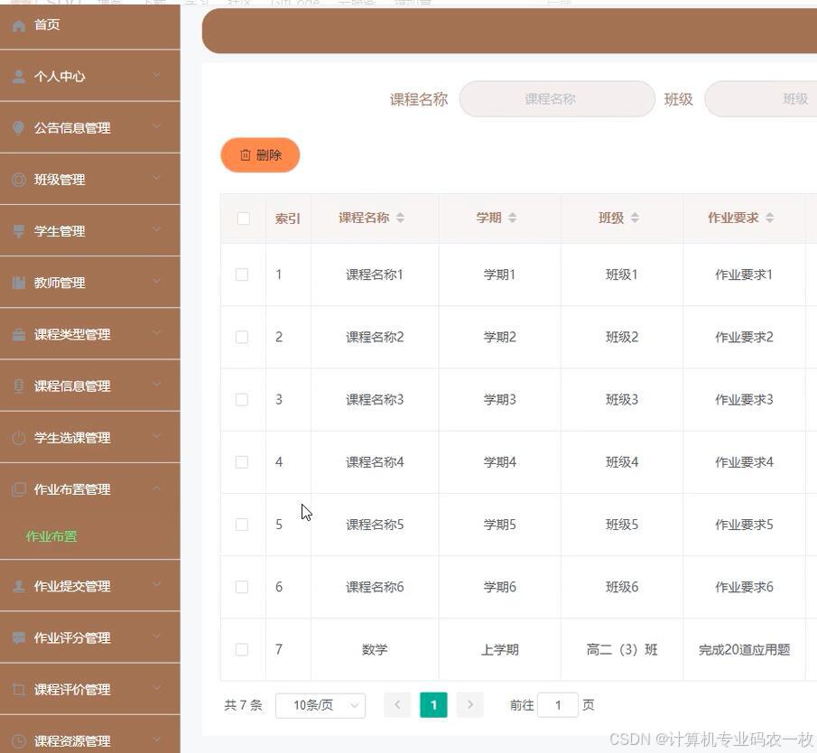Image resolution: width=817 pixels, height=753 pixels.
Task: Click the 索引 column header
Action: (288, 218)
